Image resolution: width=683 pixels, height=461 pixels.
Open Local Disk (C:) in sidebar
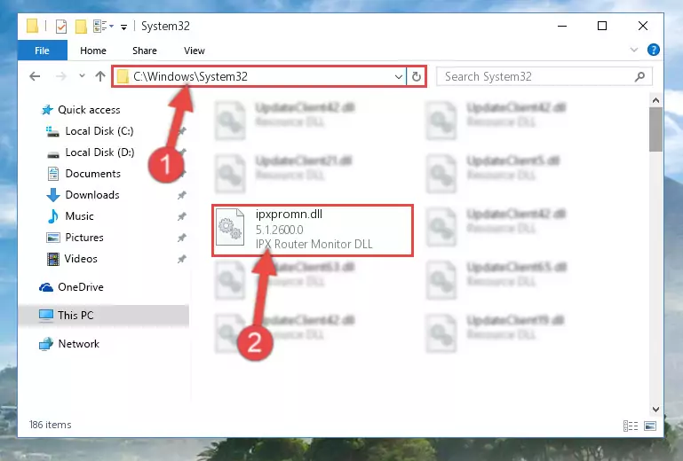coord(99,131)
